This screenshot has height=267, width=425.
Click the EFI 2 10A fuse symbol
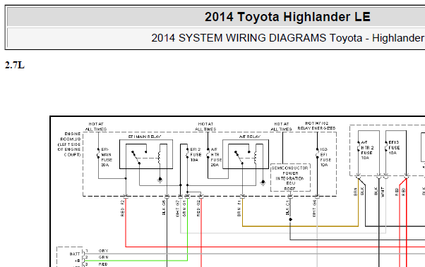[x=187, y=154]
